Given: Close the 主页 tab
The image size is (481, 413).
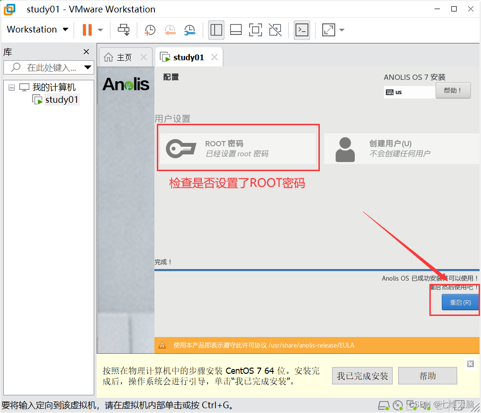Looking at the screenshot, I should (143, 57).
